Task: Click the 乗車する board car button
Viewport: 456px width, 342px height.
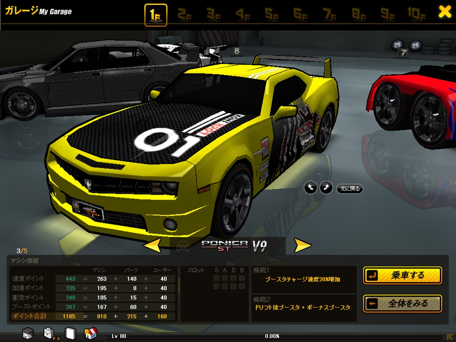Action: (403, 275)
